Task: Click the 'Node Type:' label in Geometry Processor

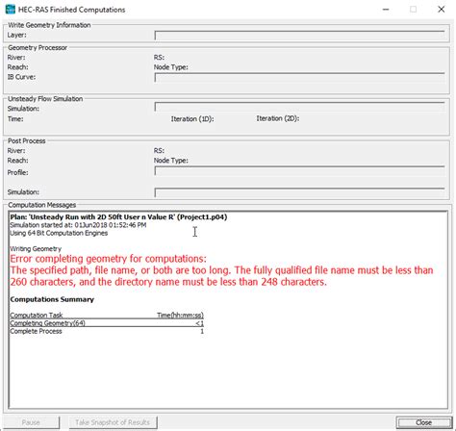Action: click(x=171, y=67)
